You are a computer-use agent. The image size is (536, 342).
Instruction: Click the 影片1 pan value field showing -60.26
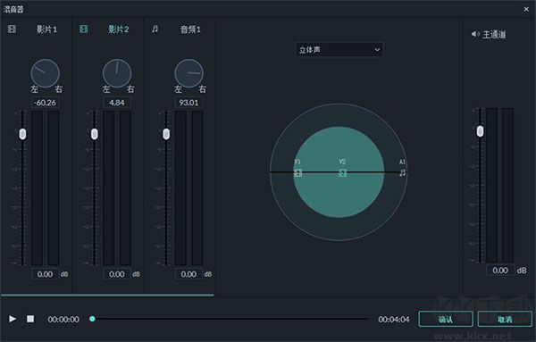pos(46,103)
